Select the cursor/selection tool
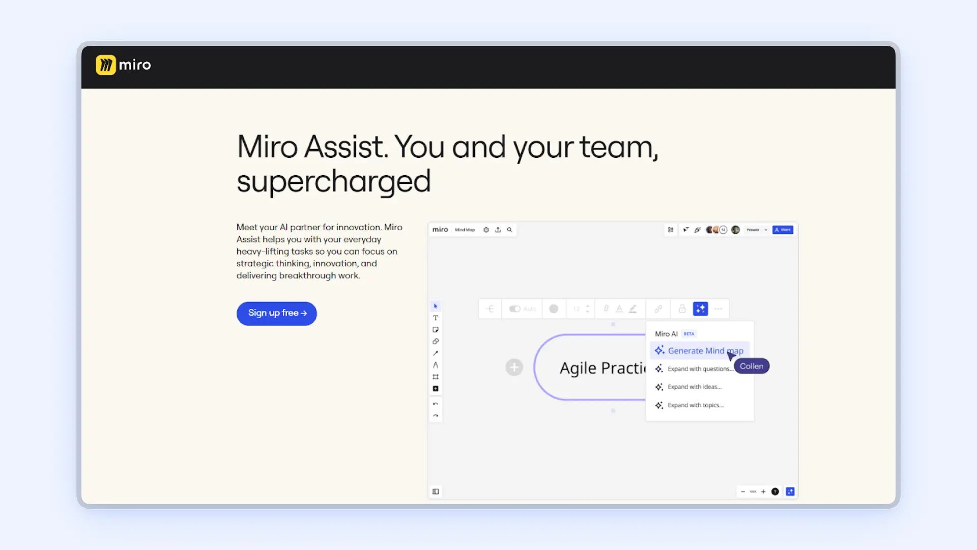 tap(435, 306)
